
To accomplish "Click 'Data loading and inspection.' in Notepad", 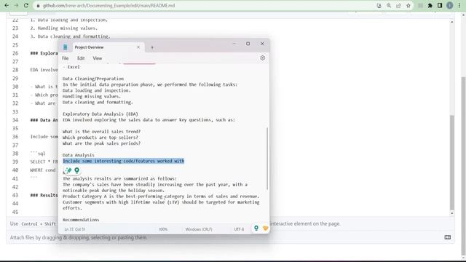I will click(x=97, y=90).
